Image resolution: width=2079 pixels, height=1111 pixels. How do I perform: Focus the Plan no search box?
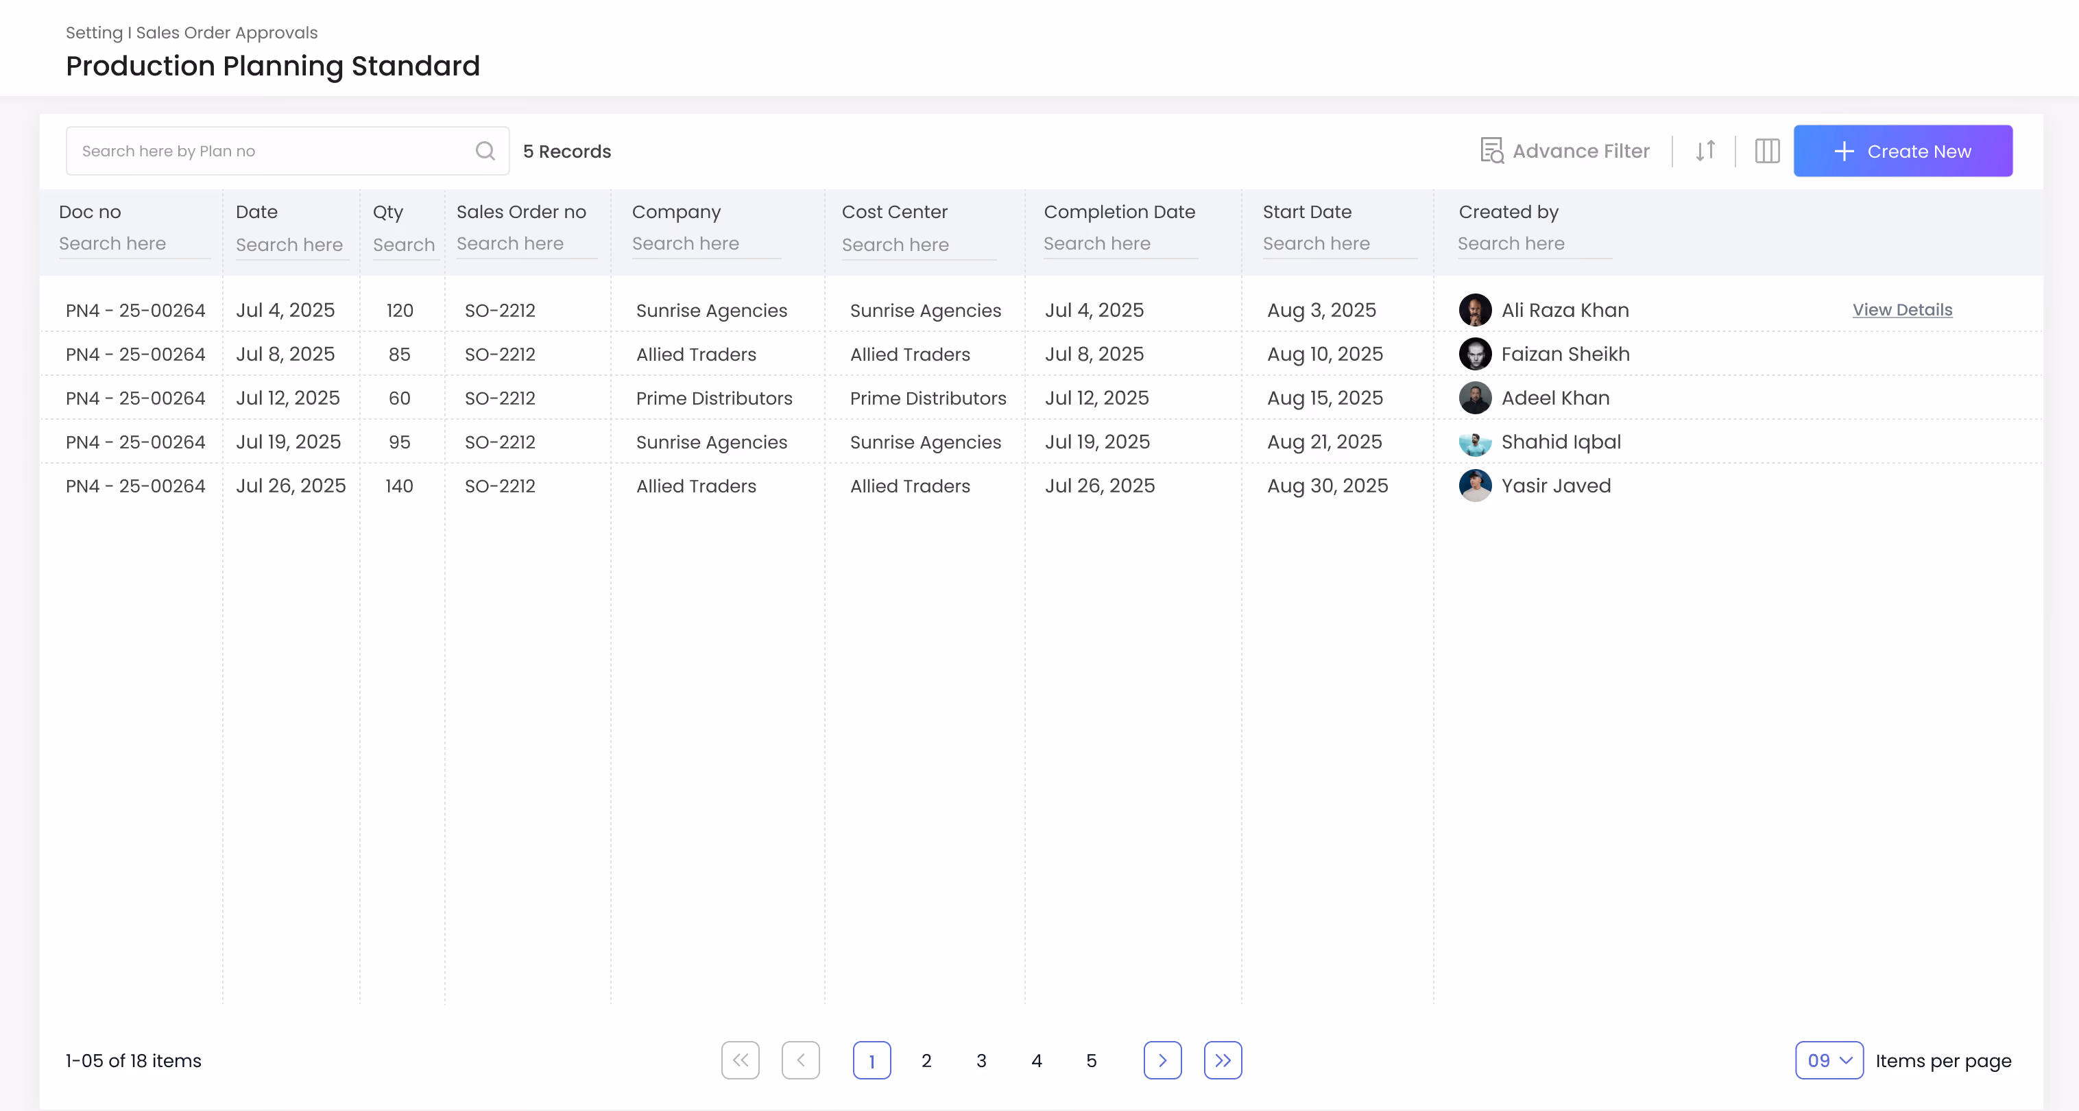(287, 151)
